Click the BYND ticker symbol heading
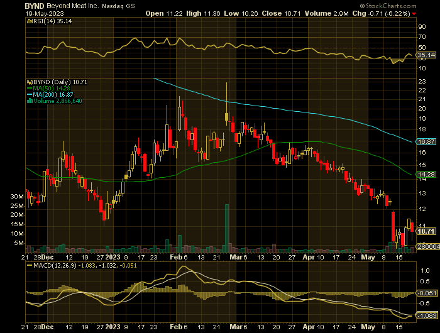This screenshot has width=440, height=333. click(35, 6)
